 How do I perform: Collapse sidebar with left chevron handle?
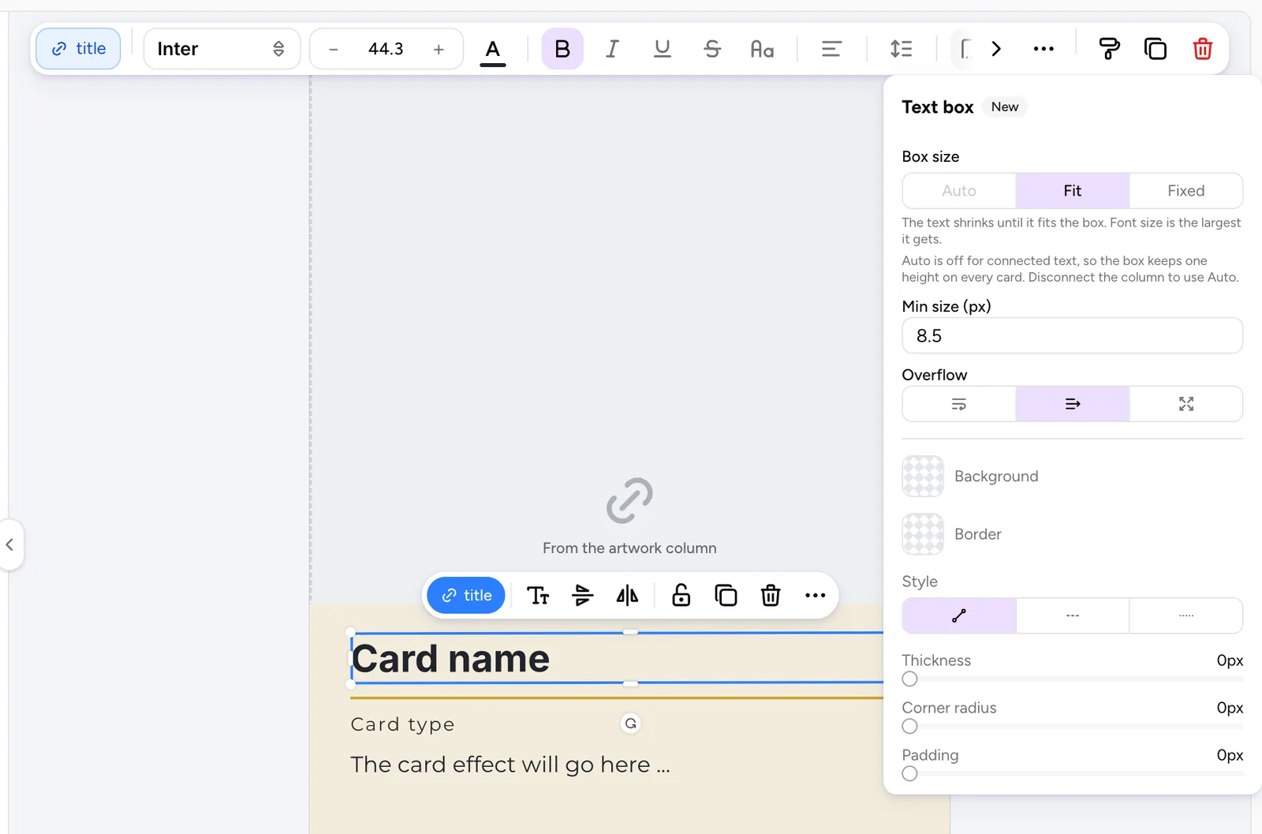pyautogui.click(x=10, y=544)
